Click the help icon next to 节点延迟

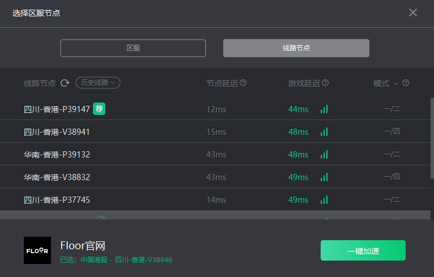coord(243,83)
